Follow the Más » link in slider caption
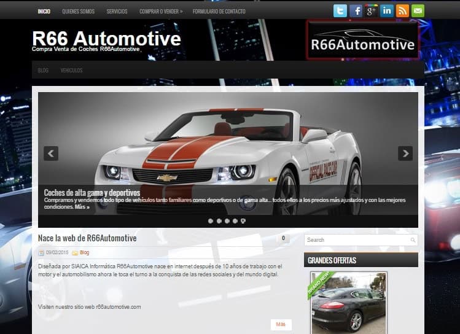This screenshot has width=460, height=334. 82,207
